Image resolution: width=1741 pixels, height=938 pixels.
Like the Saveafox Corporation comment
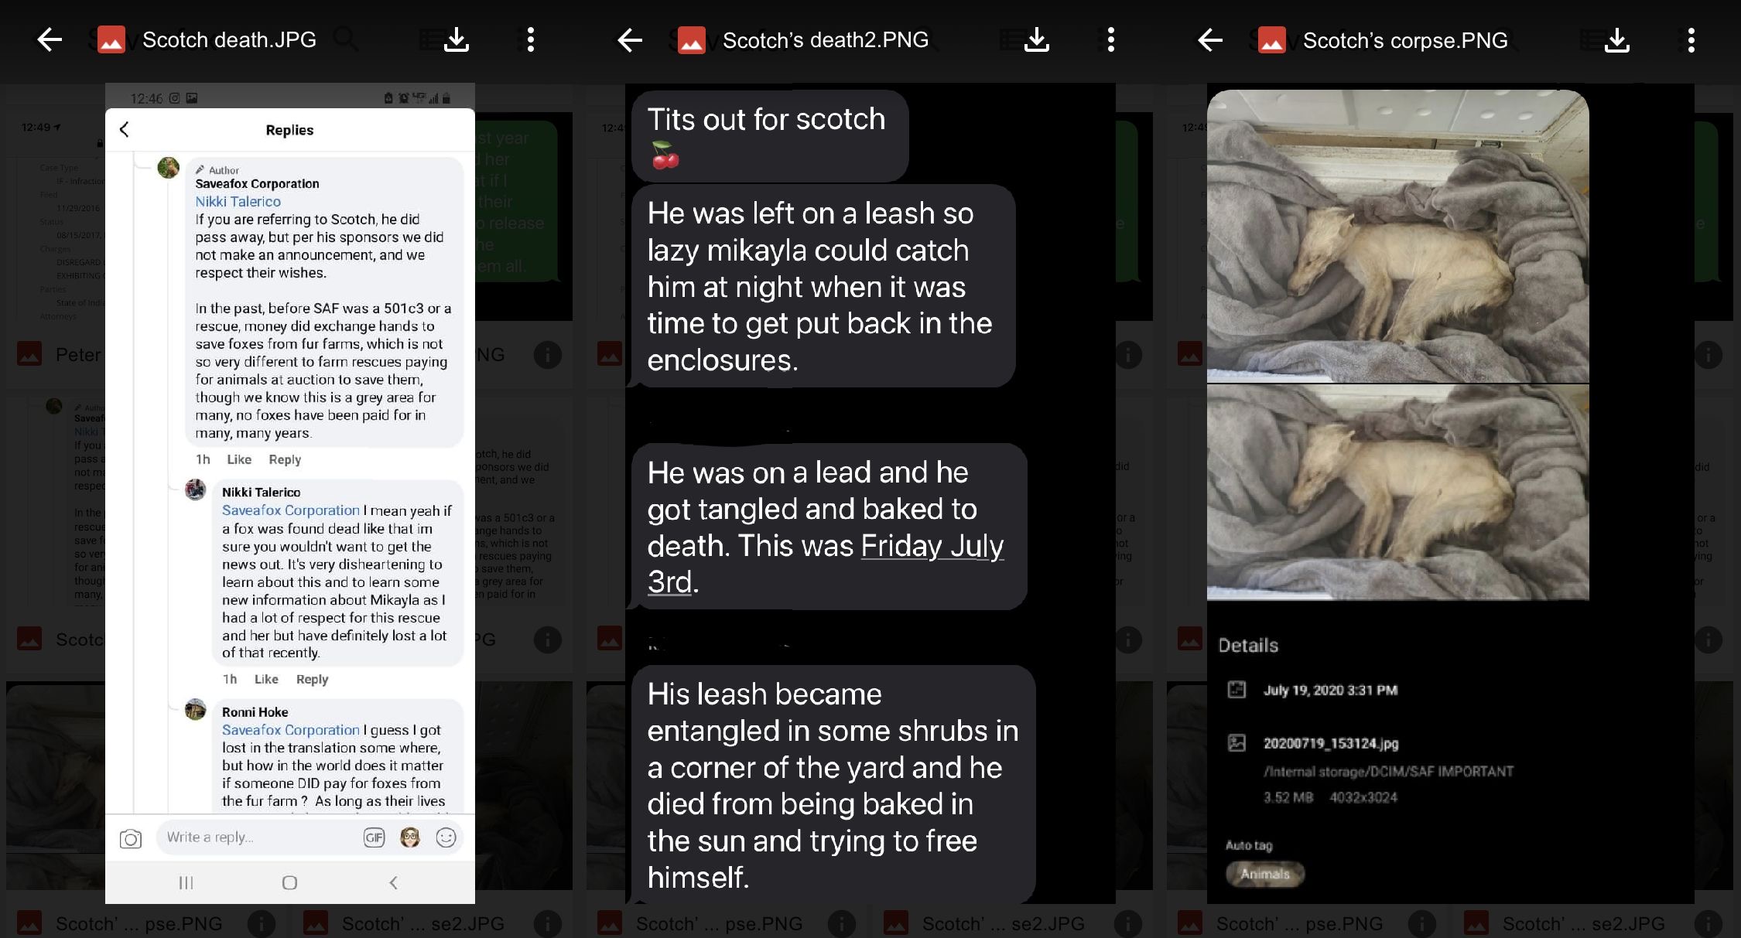click(239, 459)
